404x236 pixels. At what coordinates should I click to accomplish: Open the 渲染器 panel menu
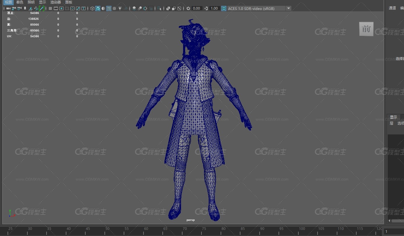56,2
